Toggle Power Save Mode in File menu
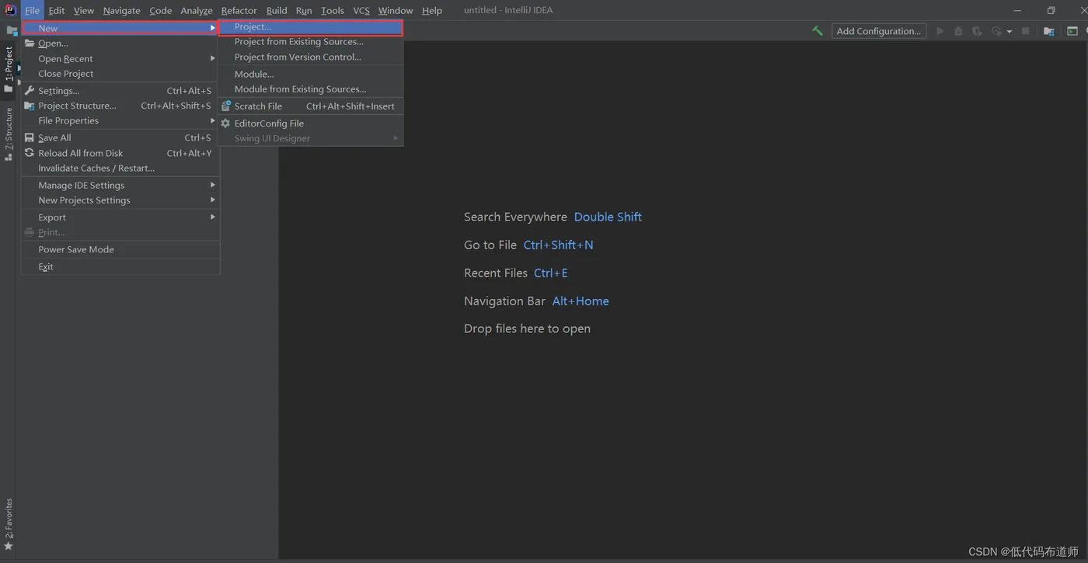This screenshot has width=1088, height=563. tap(76, 249)
